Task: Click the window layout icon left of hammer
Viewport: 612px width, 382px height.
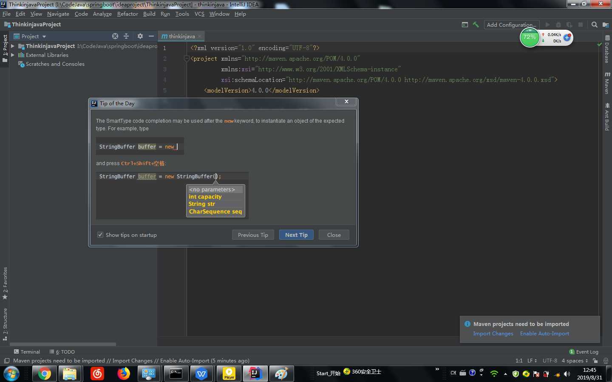Action: pos(465,25)
